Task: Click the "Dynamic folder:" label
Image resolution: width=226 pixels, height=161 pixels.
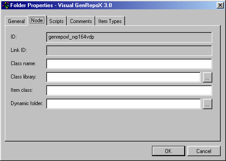Action: [x=27, y=103]
